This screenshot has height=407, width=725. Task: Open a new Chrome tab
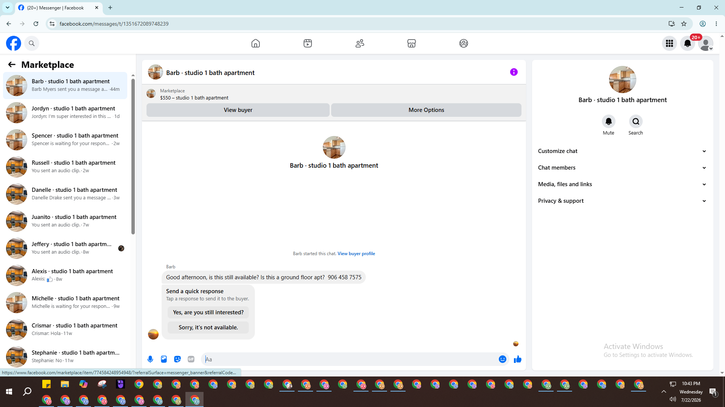pyautogui.click(x=110, y=8)
